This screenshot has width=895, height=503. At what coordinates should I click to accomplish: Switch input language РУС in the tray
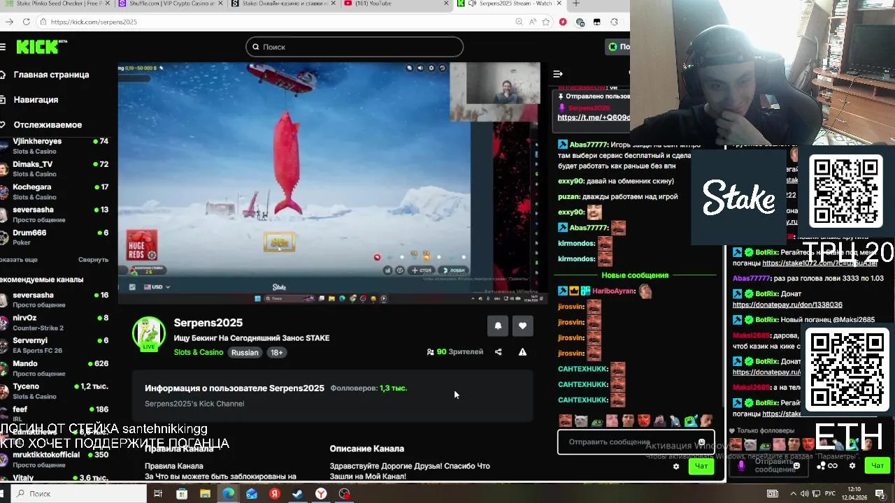[x=830, y=494]
